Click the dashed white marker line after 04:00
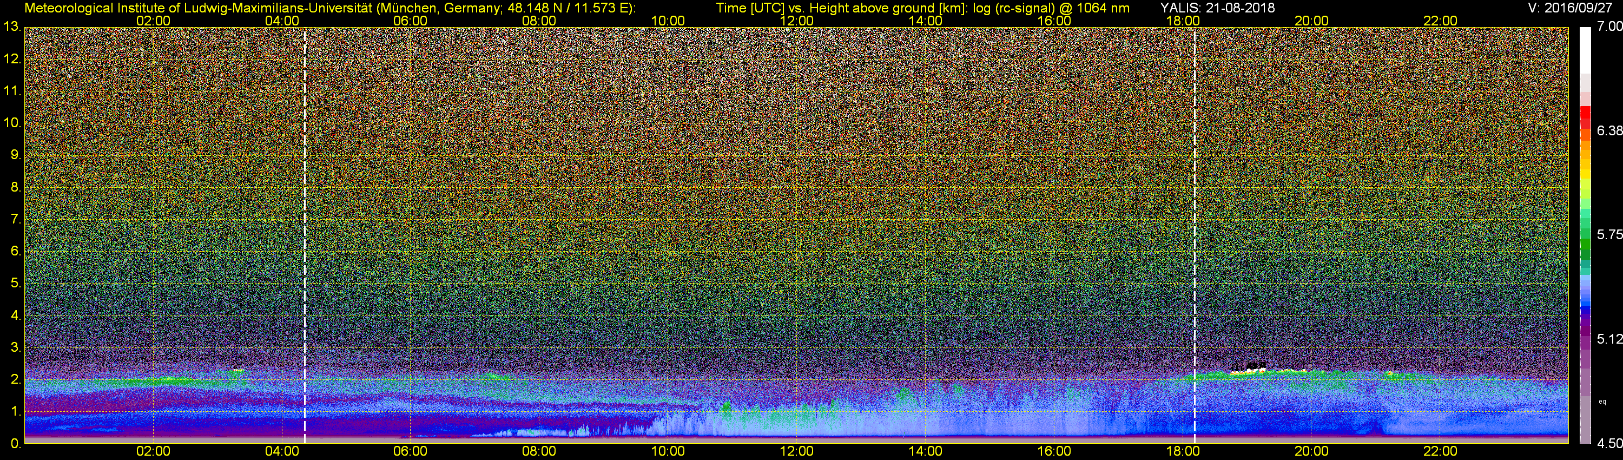This screenshot has height=460, width=1623. 305,235
